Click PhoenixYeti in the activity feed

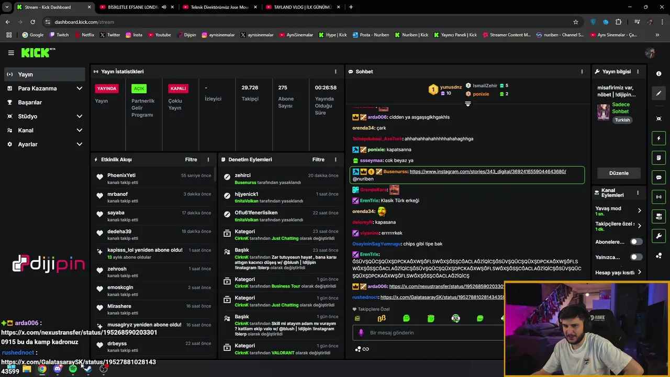pos(121,175)
